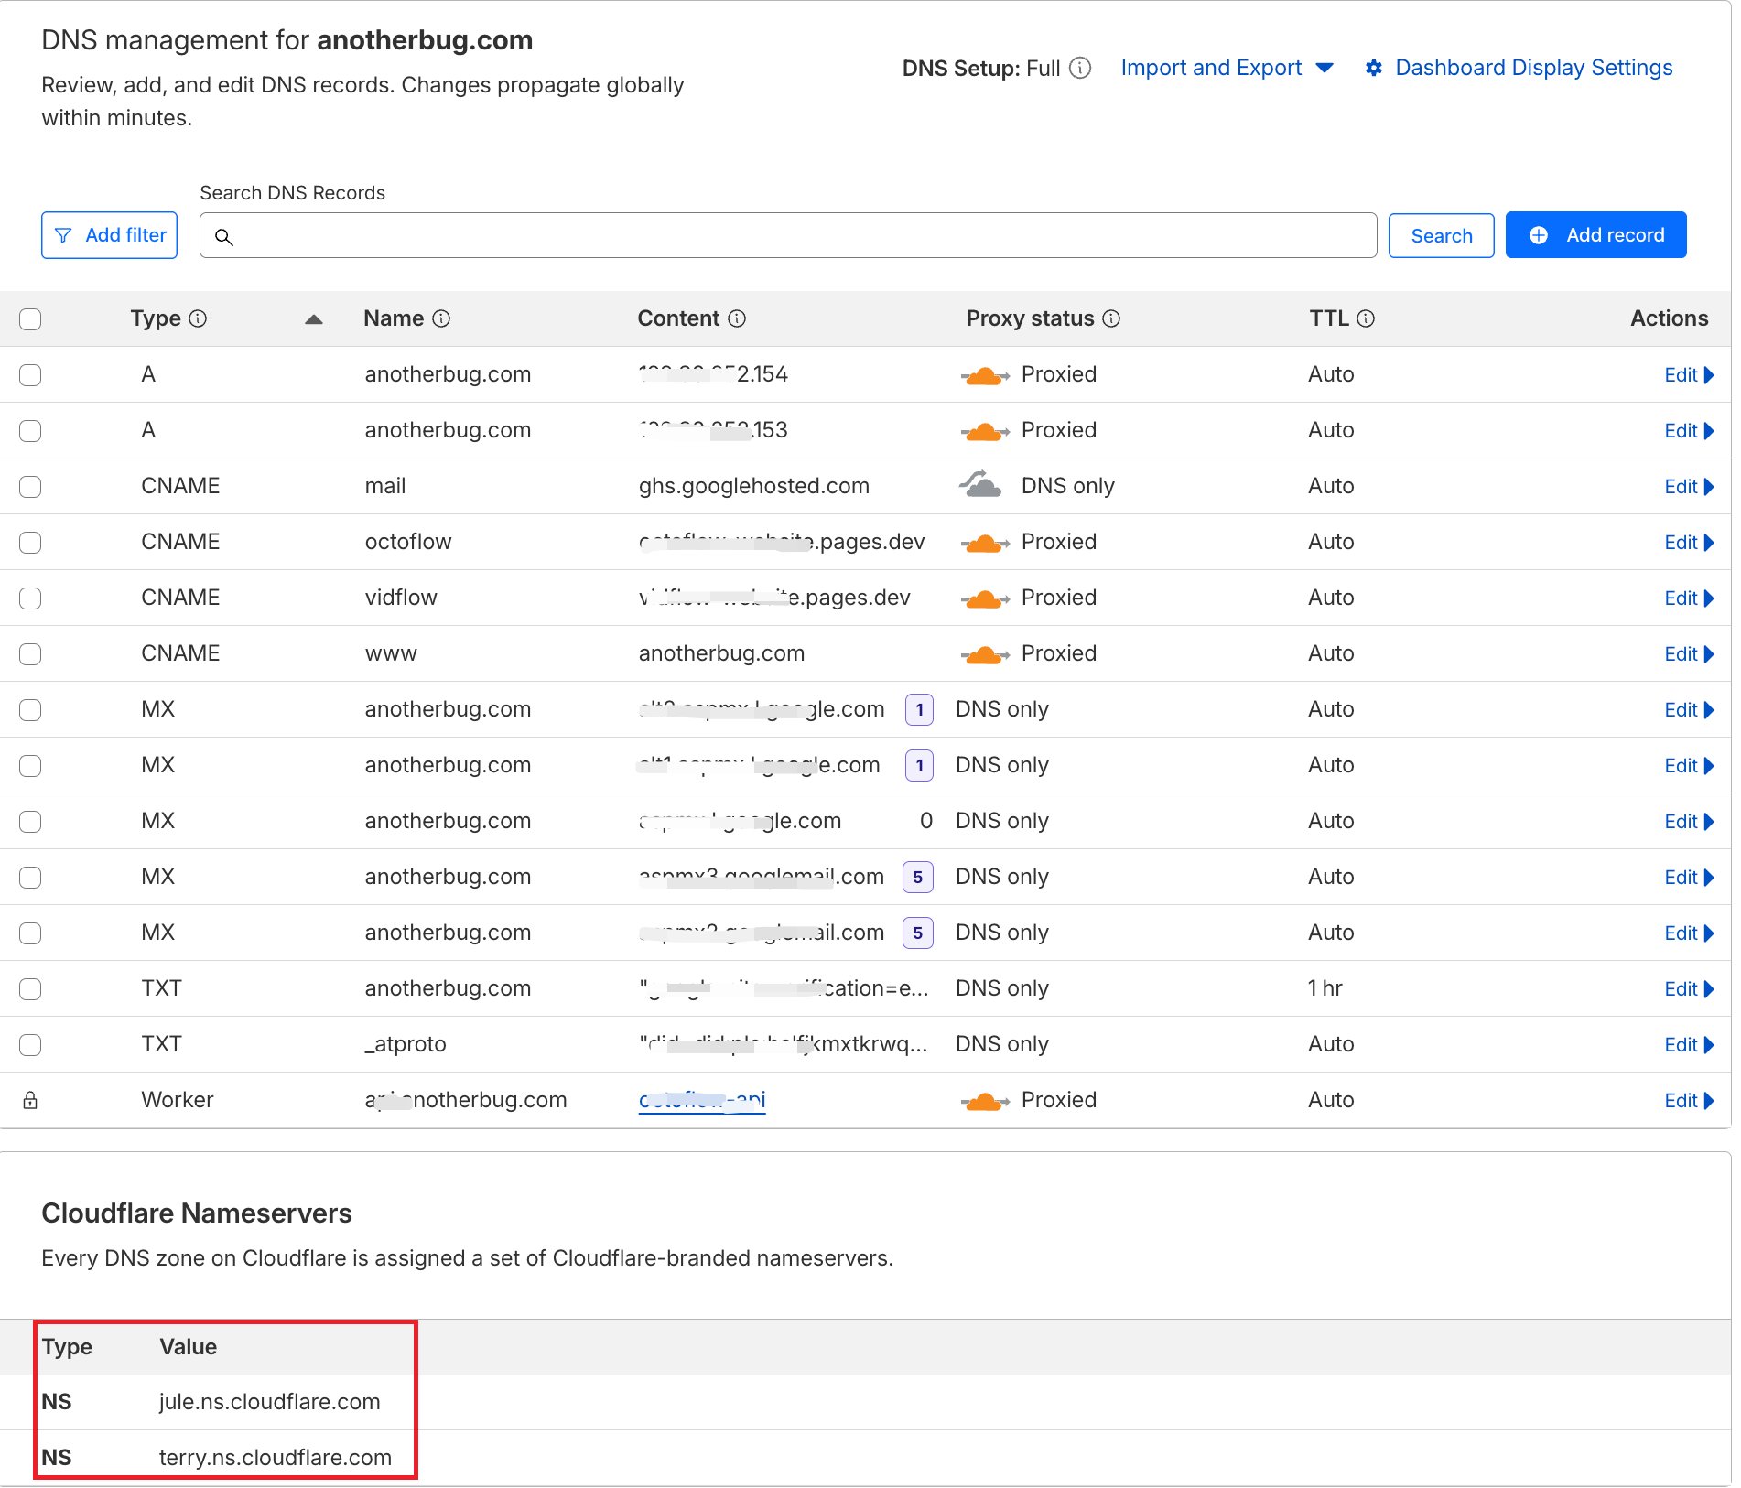
Task: Click ghs.googlehosted.com content cell
Action: tap(754, 486)
